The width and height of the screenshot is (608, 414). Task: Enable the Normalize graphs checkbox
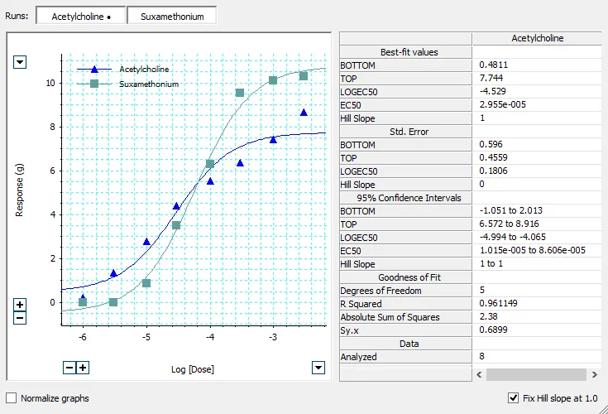tap(12, 398)
